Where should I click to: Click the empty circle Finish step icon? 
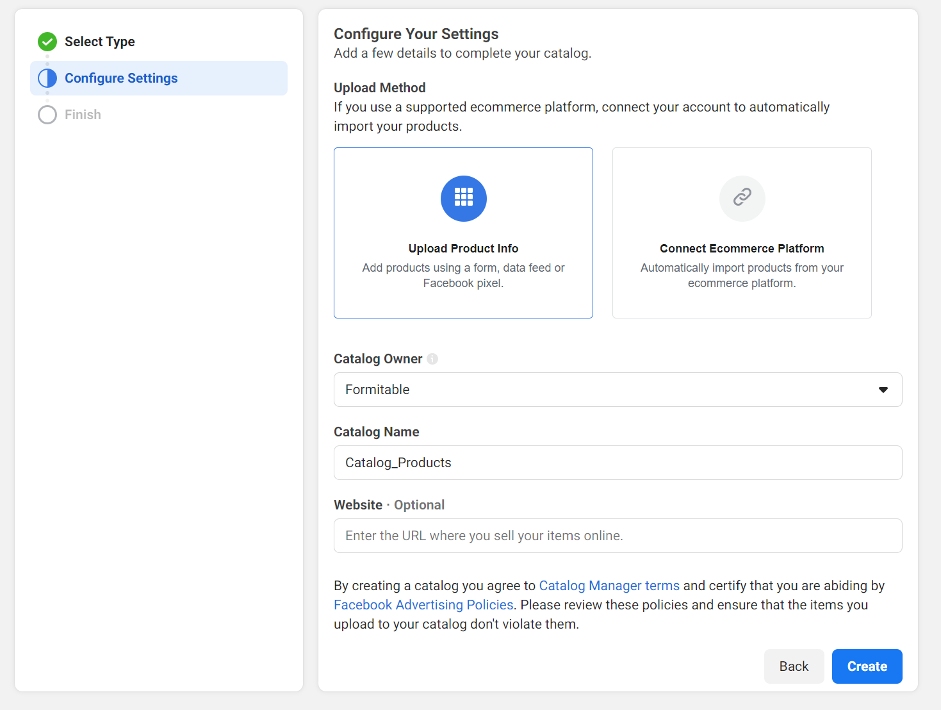pyautogui.click(x=47, y=115)
